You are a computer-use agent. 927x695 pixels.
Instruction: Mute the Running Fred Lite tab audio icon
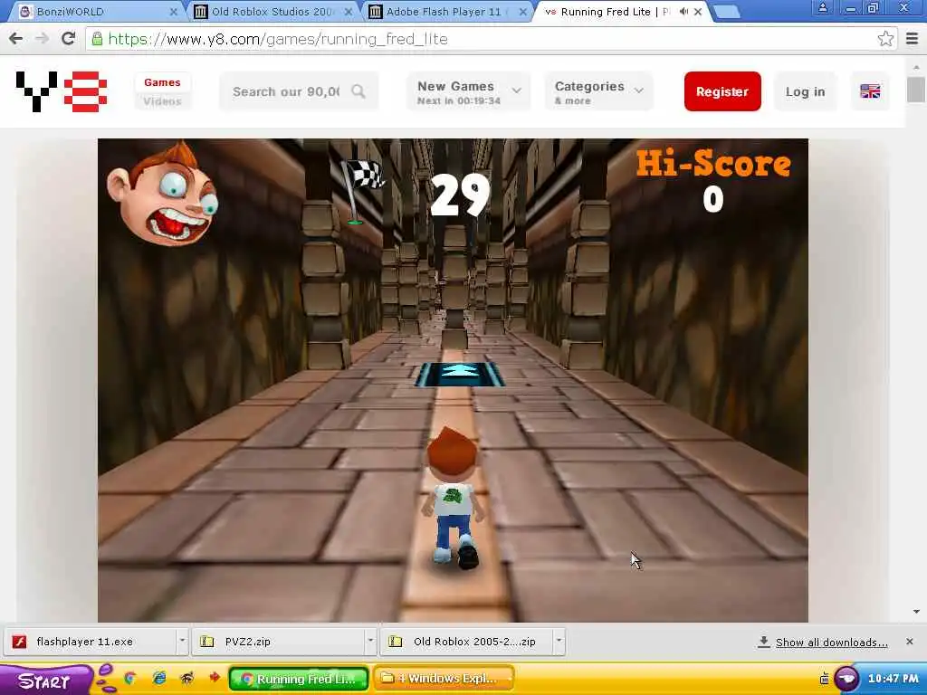pyautogui.click(x=684, y=11)
